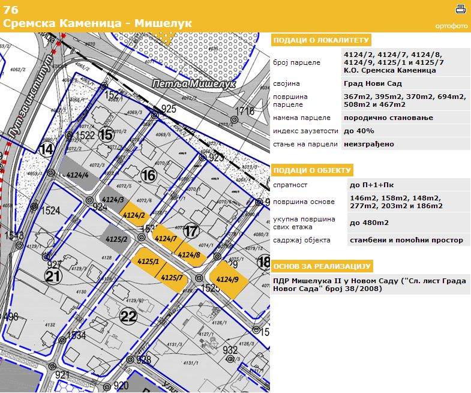Click block number 15 circle marker
Image resolution: width=471 pixels, height=393 pixels.
(106, 134)
